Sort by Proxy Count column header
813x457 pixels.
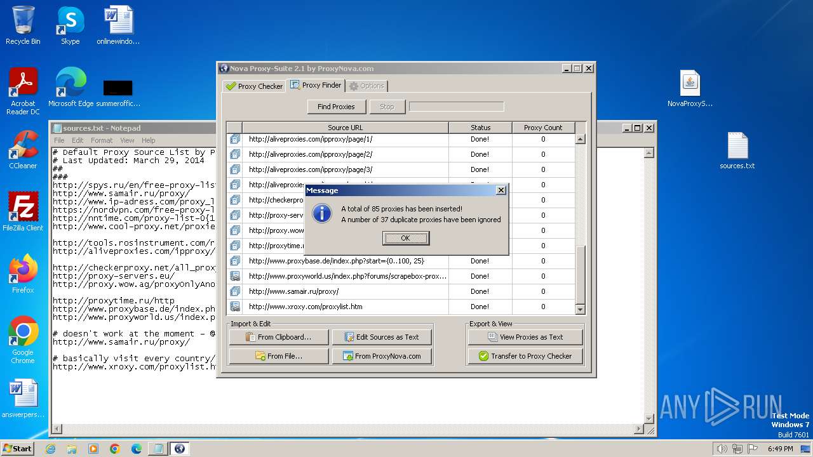point(543,128)
